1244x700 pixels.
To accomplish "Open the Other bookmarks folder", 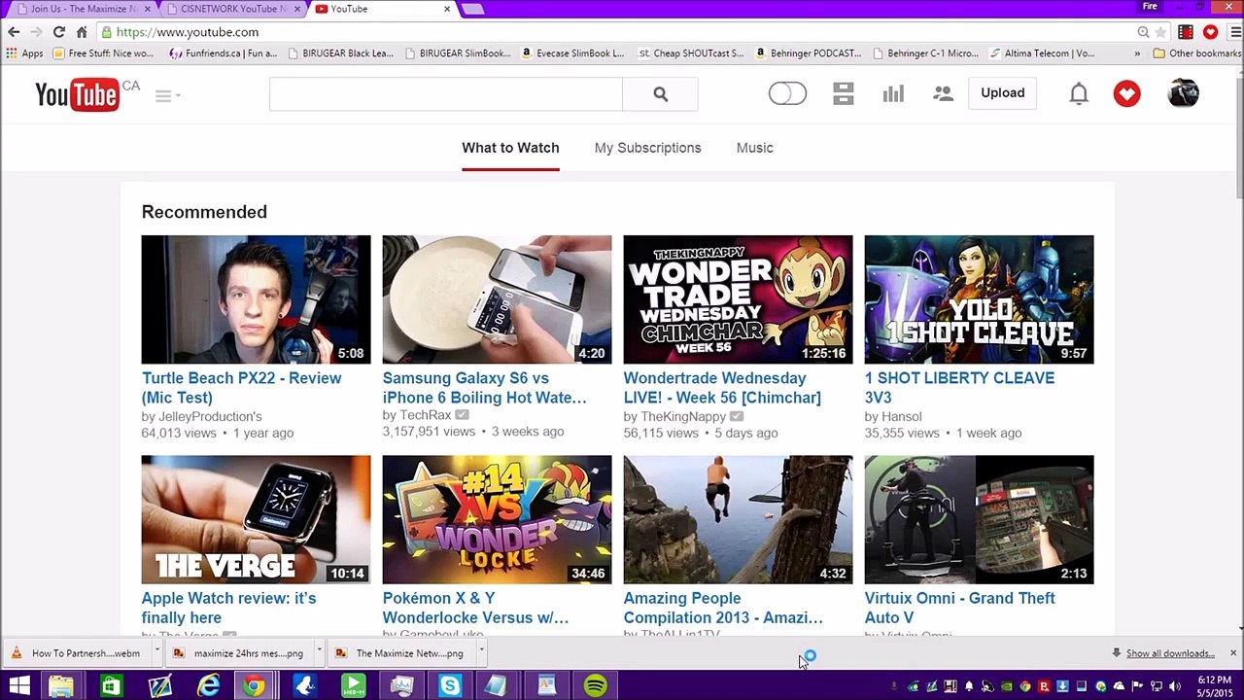I will [1195, 53].
